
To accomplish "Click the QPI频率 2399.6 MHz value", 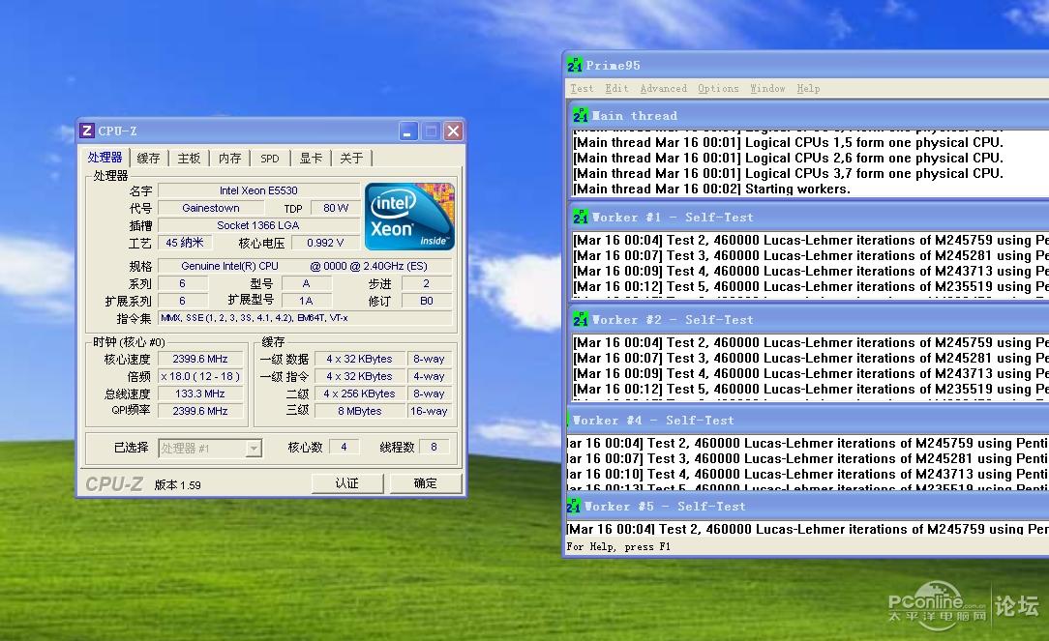I will pyautogui.click(x=200, y=411).
